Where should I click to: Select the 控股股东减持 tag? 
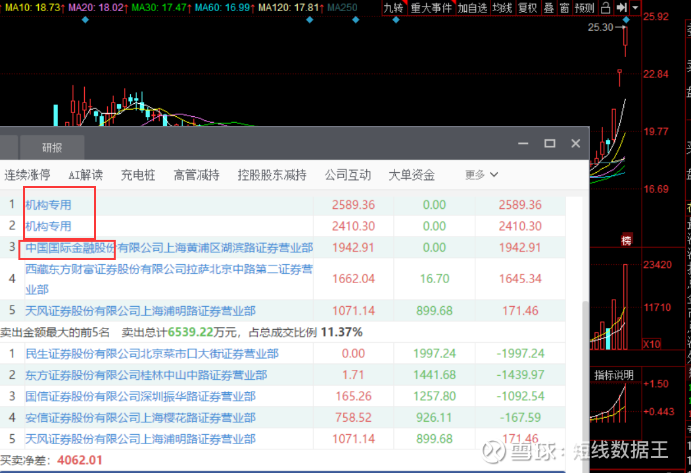(x=272, y=175)
